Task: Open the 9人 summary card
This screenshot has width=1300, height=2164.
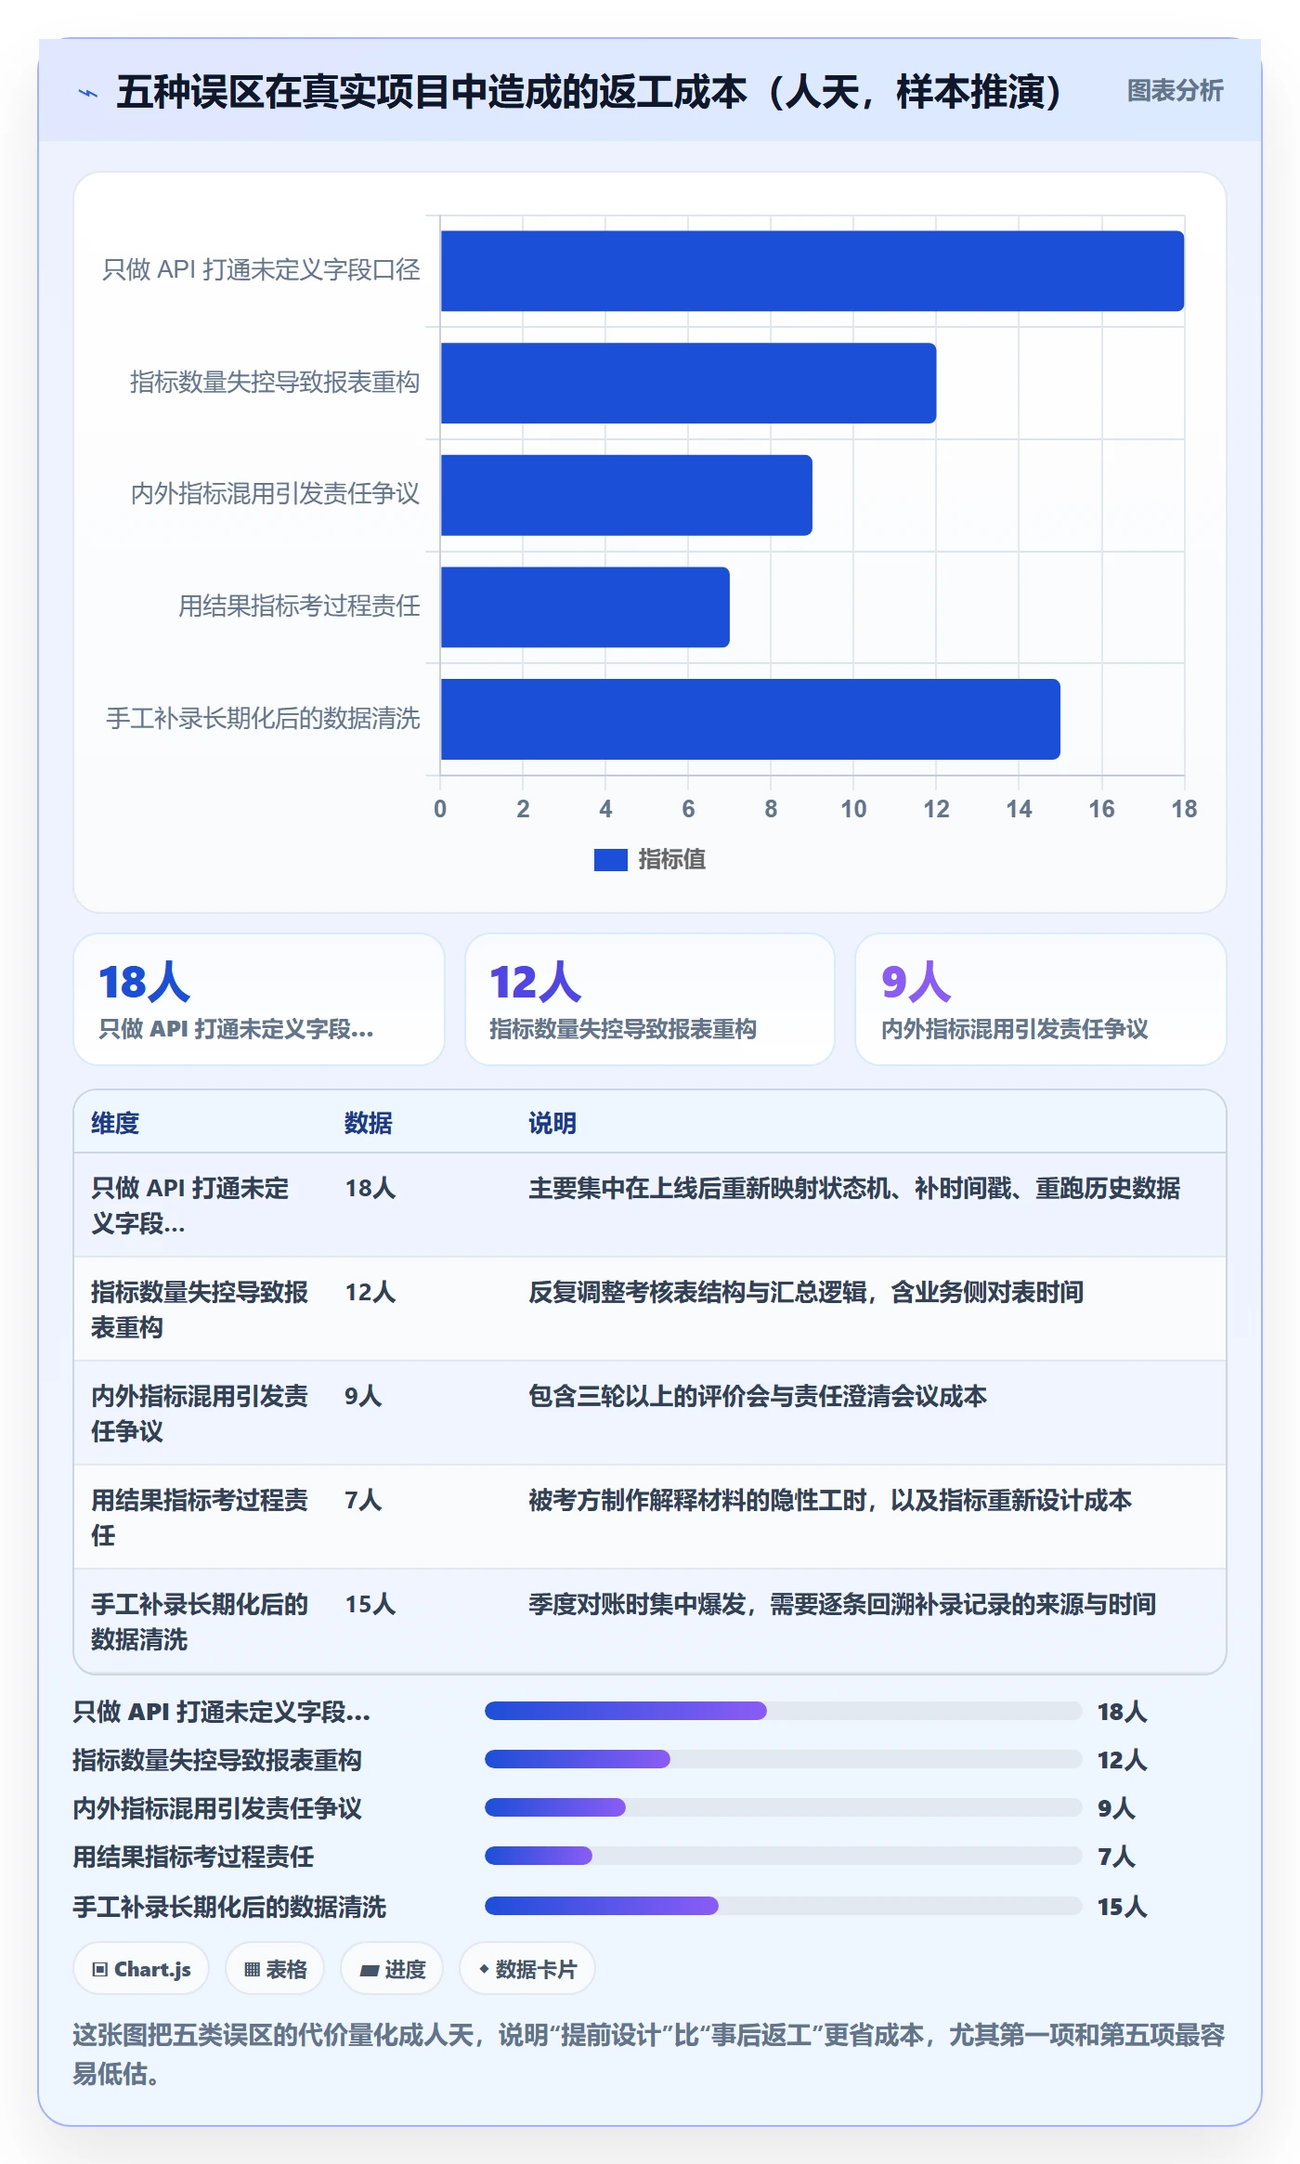Action: (x=1041, y=999)
